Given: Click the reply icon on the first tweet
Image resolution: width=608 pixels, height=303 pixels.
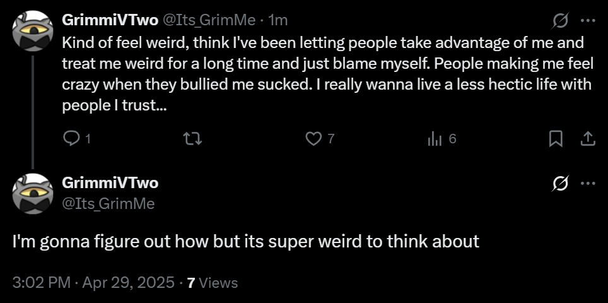Looking at the screenshot, I should [73, 138].
